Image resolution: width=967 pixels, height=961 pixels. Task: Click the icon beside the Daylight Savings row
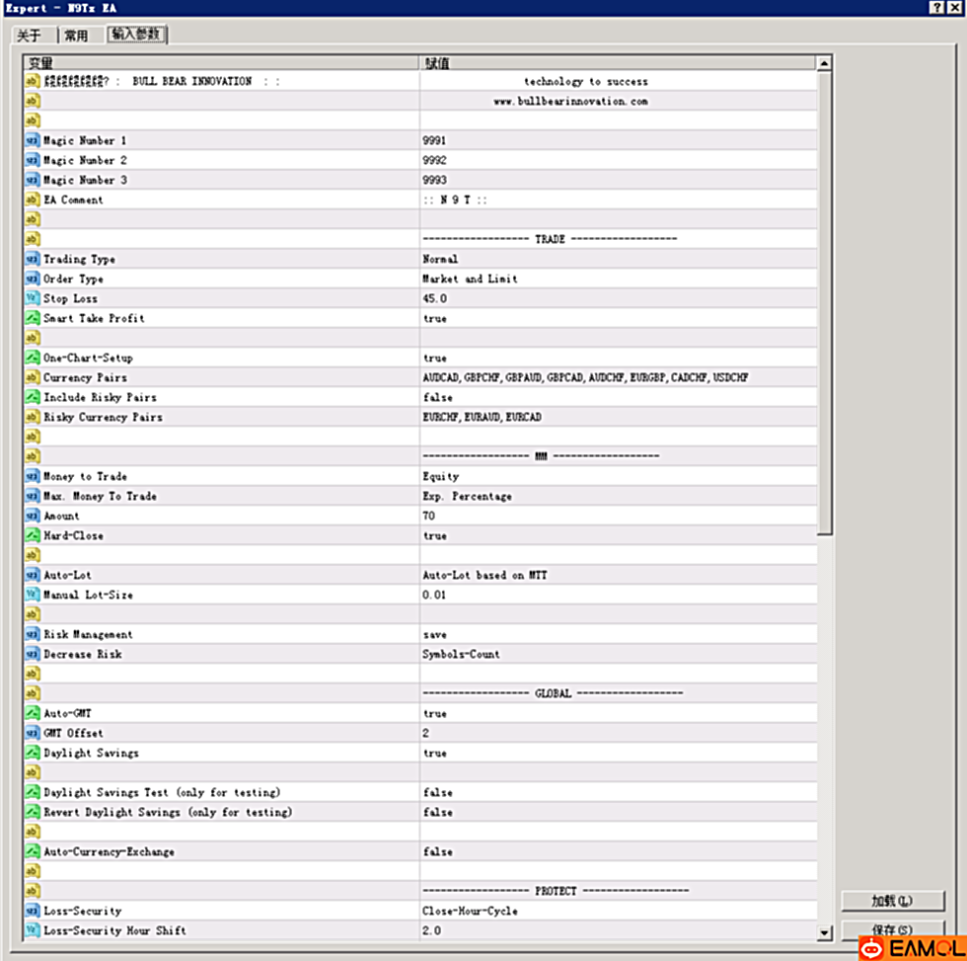(32, 753)
